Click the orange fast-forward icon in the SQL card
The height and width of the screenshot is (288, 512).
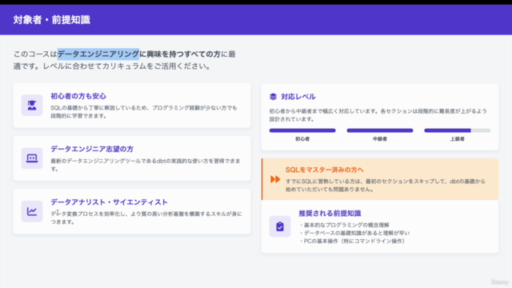(275, 179)
